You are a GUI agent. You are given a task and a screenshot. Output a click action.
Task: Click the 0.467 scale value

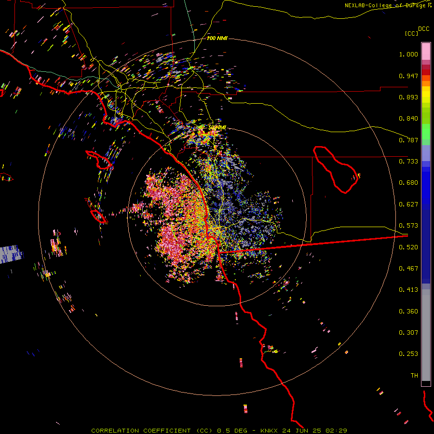(408, 269)
